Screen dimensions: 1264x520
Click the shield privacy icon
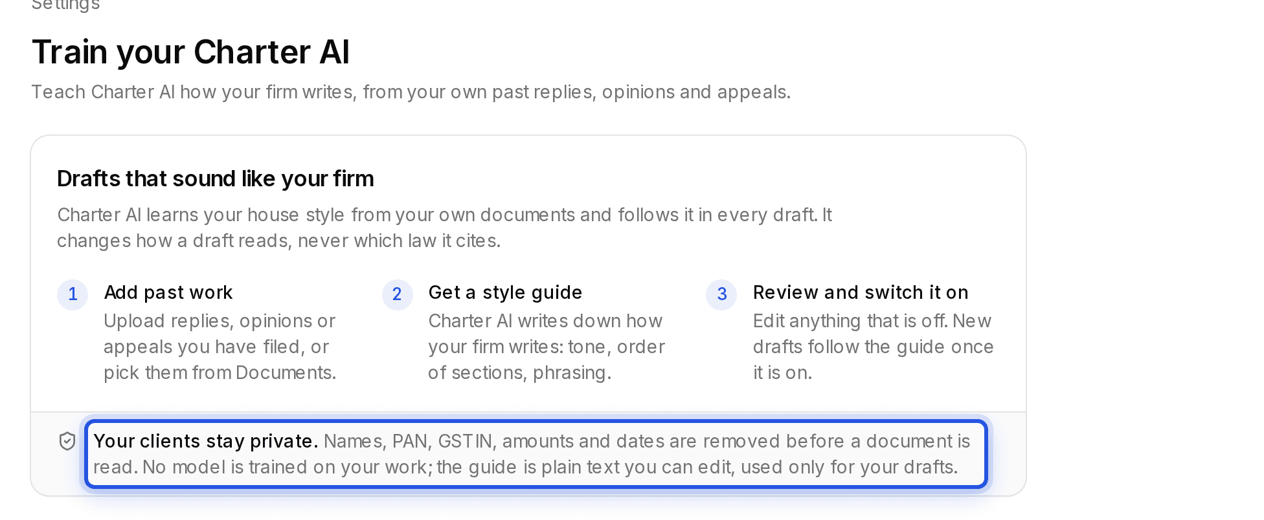67,441
